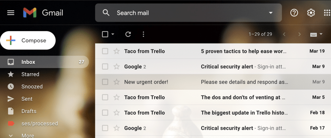
Task: Click the Search mail input field
Action: click(187, 13)
